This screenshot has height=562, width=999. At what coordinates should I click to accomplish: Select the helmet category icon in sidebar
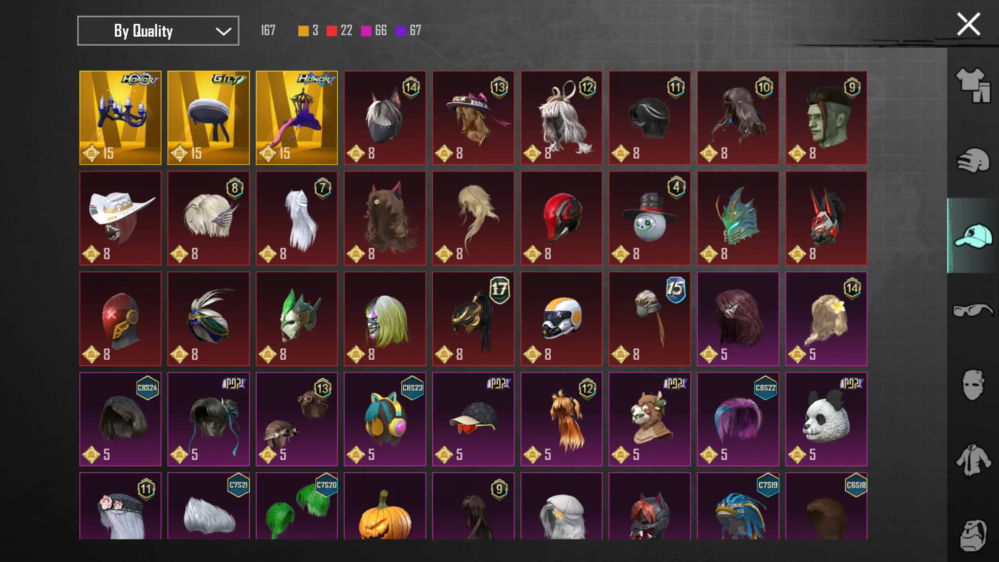click(x=973, y=160)
